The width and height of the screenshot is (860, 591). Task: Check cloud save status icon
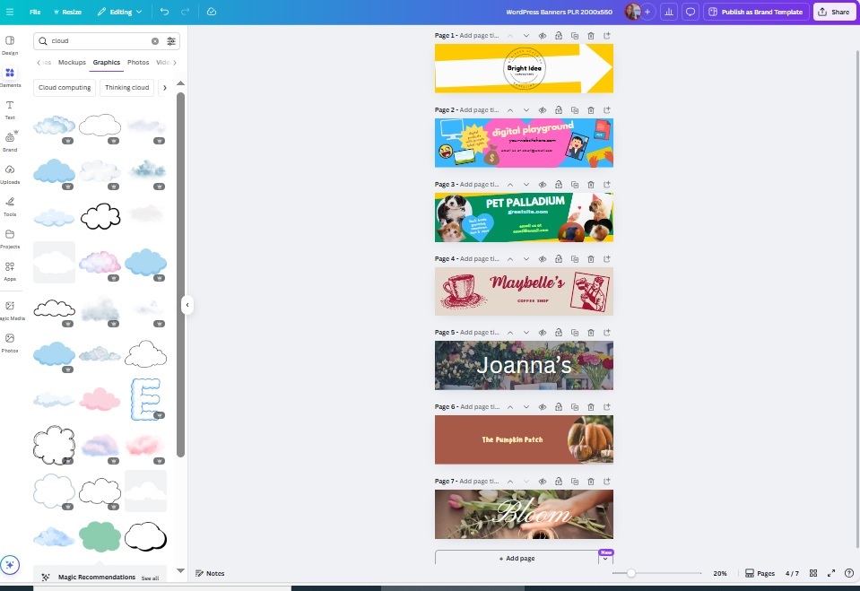point(212,12)
